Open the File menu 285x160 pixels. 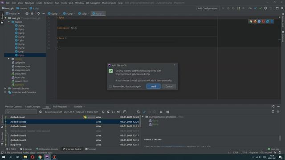[8, 3]
